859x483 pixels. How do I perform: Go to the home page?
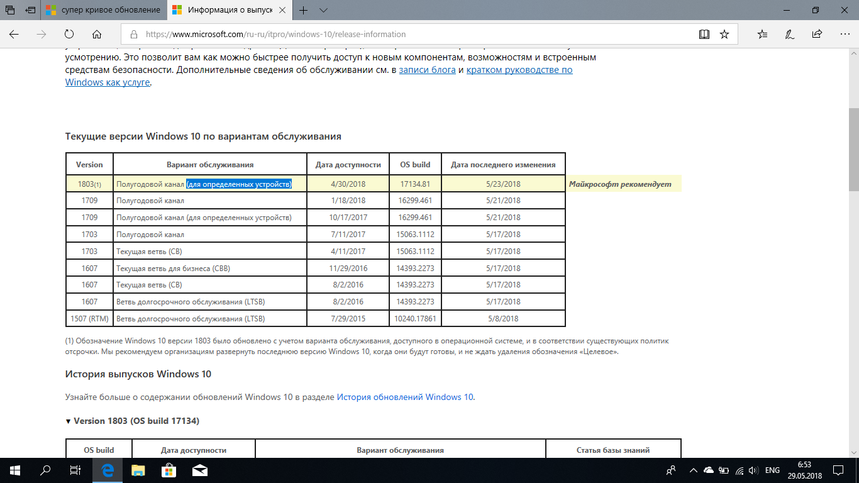[x=97, y=34]
